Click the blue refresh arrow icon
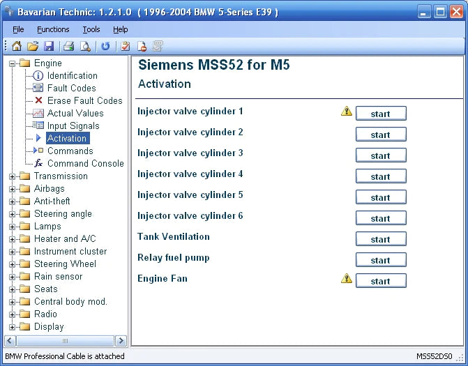468x366 pixels. tap(105, 47)
